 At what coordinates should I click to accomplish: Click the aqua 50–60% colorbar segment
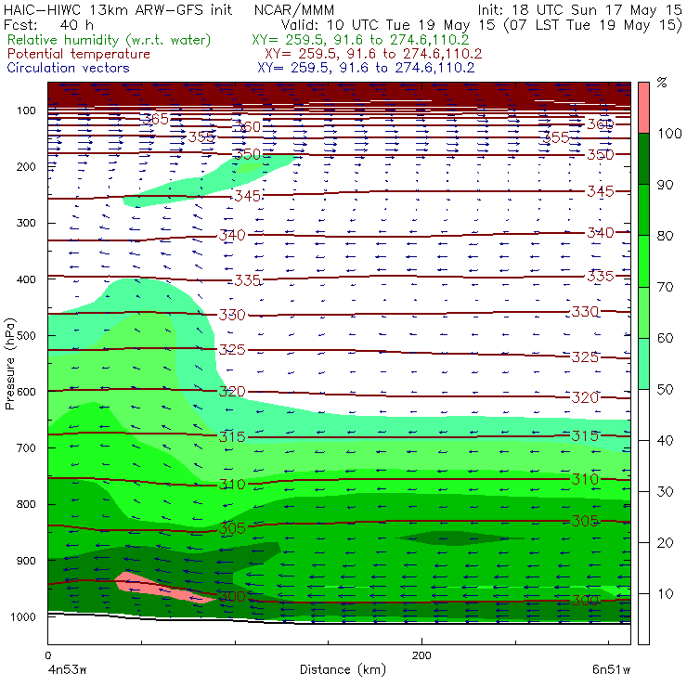pyautogui.click(x=643, y=364)
